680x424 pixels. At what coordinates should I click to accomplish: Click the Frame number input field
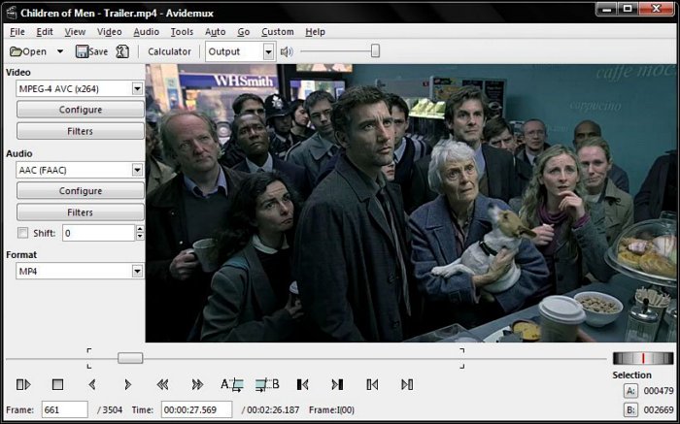[64, 410]
